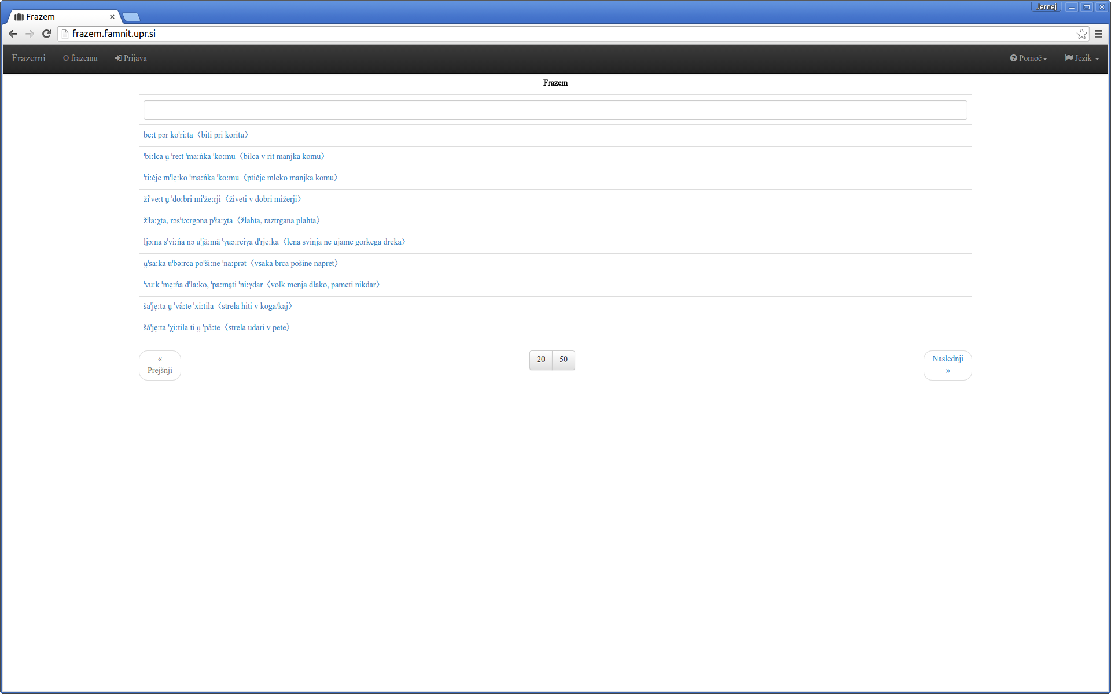Click the browser forward arrow
The width and height of the screenshot is (1111, 694).
[30, 34]
